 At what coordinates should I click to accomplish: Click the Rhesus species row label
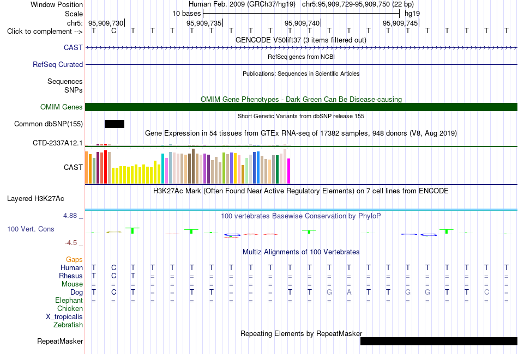pos(71,276)
